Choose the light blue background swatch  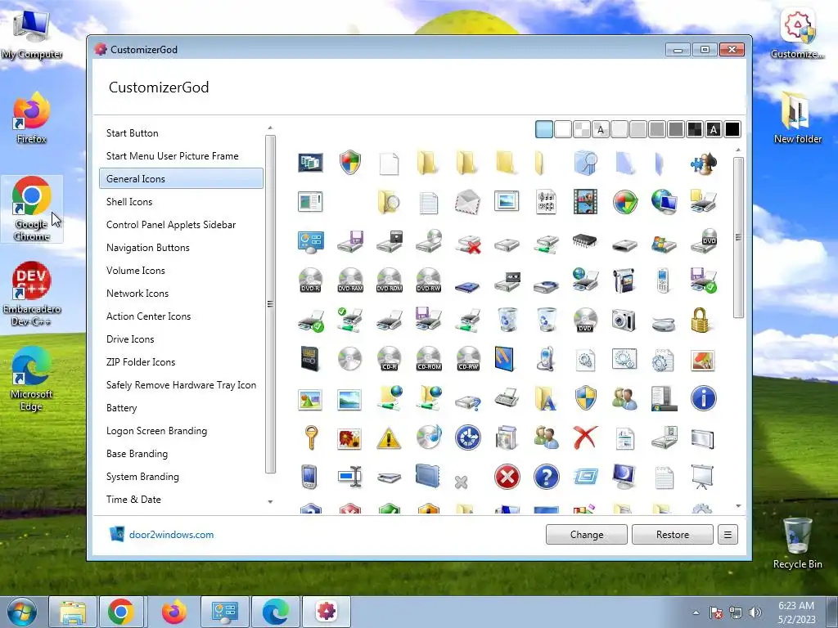coord(544,129)
